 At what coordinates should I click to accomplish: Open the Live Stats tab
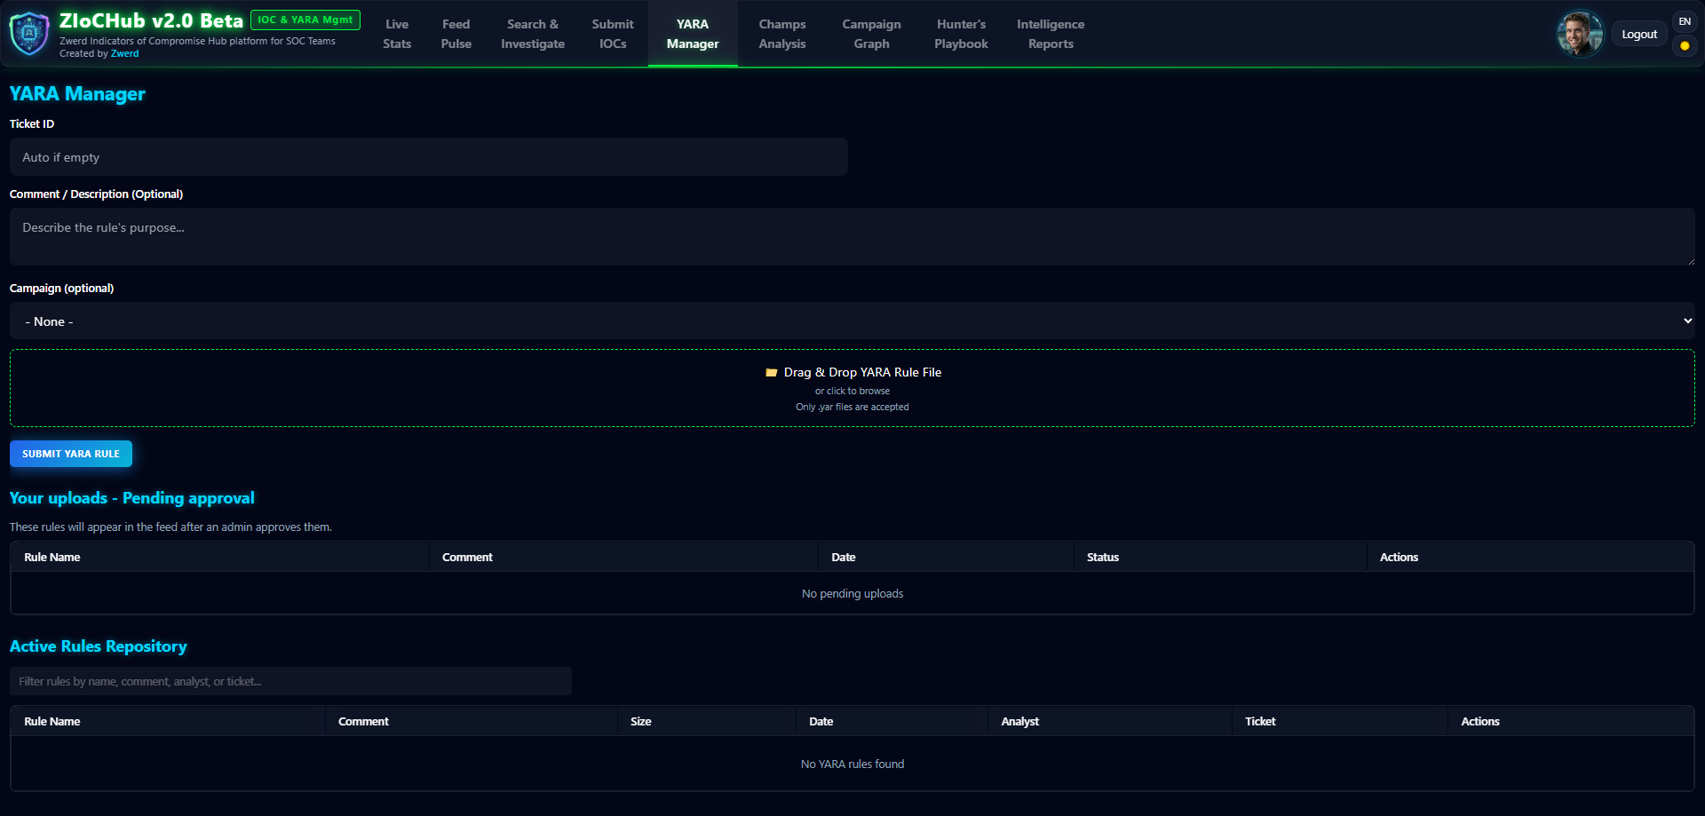(x=397, y=34)
